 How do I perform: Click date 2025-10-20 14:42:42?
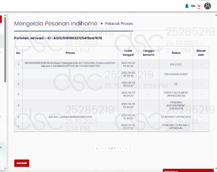128,64
